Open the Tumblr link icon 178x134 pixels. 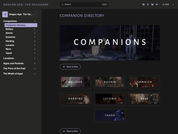click(x=148, y=4)
